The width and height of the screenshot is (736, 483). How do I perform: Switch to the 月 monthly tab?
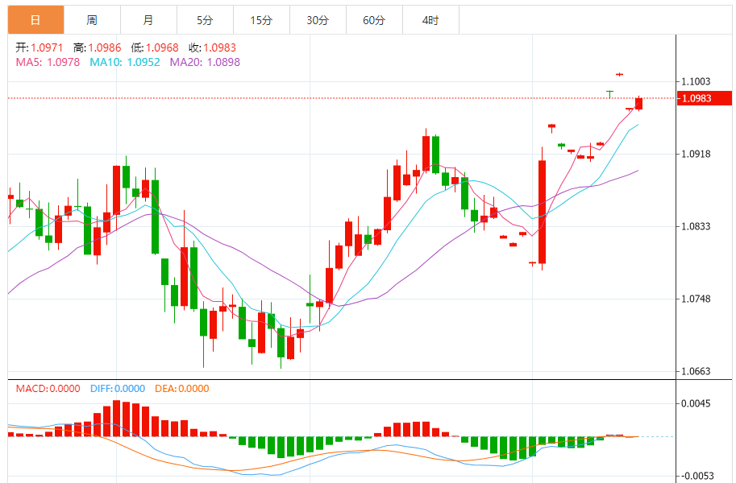[148, 20]
